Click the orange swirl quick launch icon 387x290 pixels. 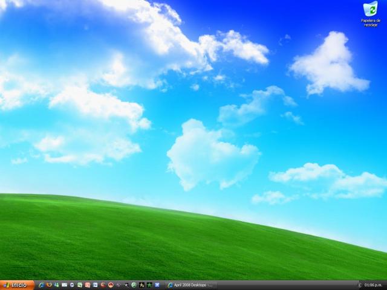click(x=103, y=285)
